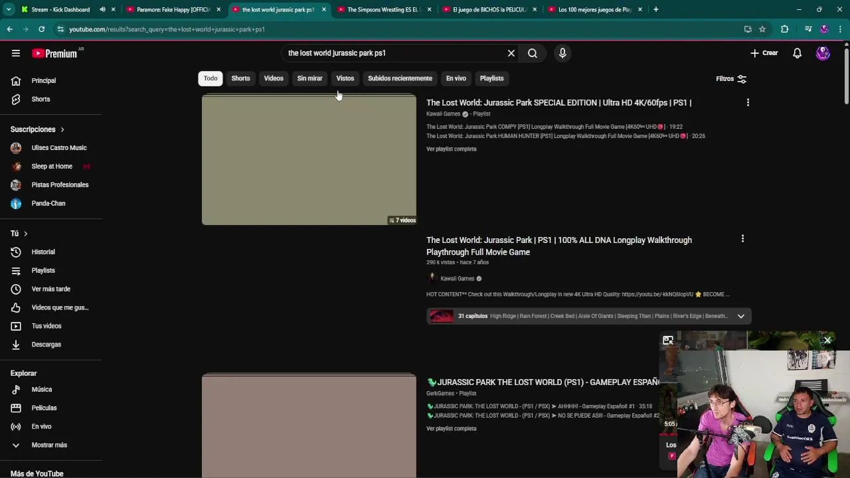Switch to Paramore: Fake Happy tab
The height and width of the screenshot is (478, 850).
click(173, 9)
